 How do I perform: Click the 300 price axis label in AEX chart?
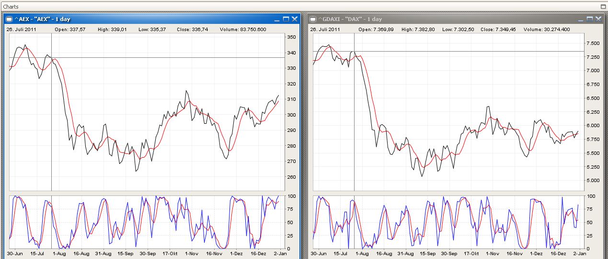pos(291,115)
